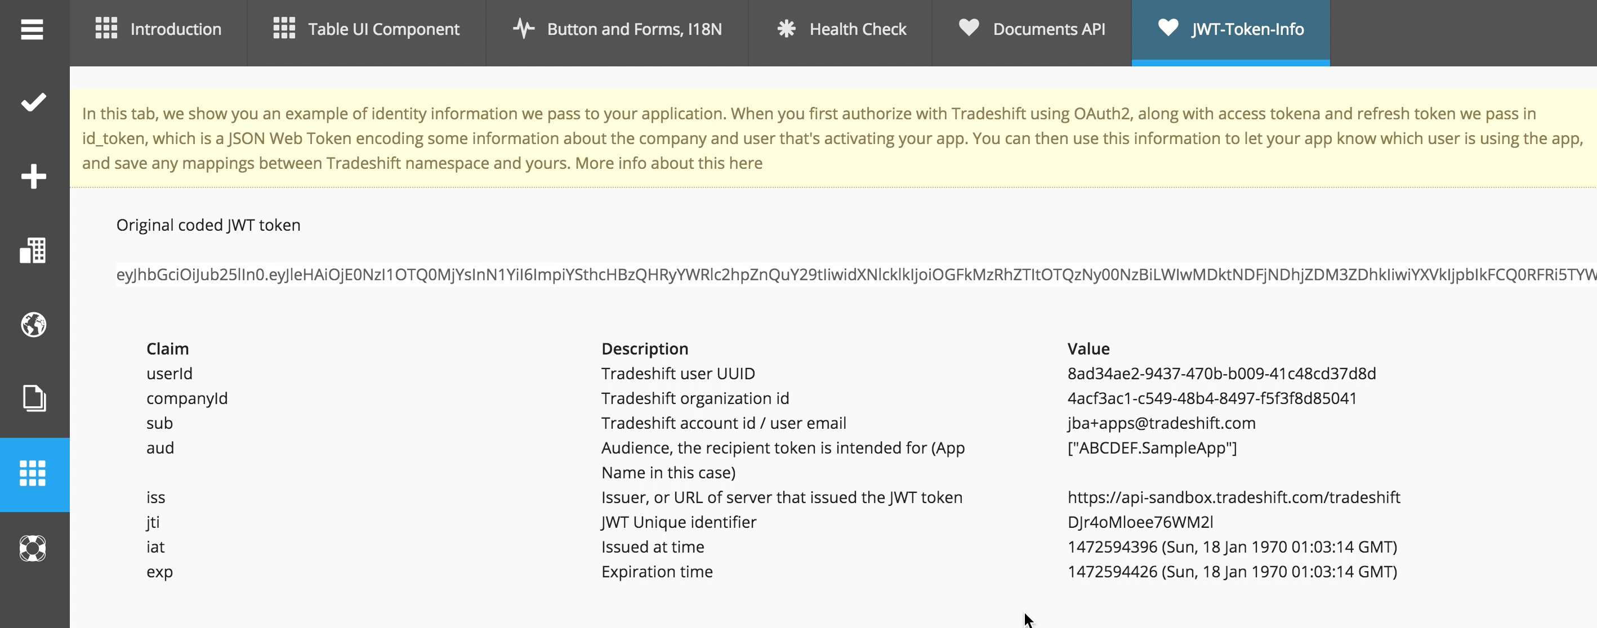The height and width of the screenshot is (628, 1597).
Task: Click the iss claim cell
Action: click(x=155, y=497)
